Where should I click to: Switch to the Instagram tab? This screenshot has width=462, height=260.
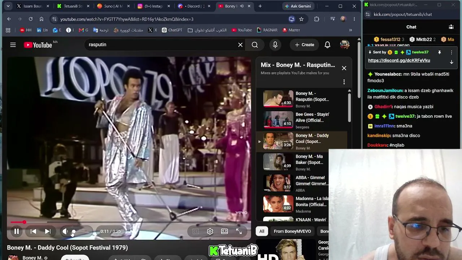click(153, 6)
